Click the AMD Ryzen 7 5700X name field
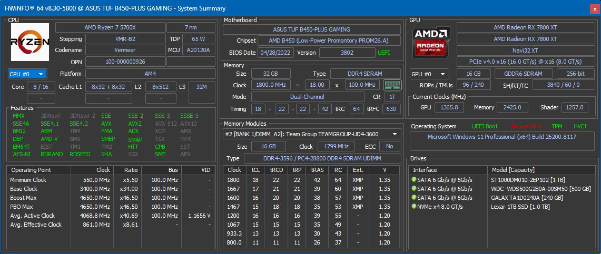 pos(110,27)
